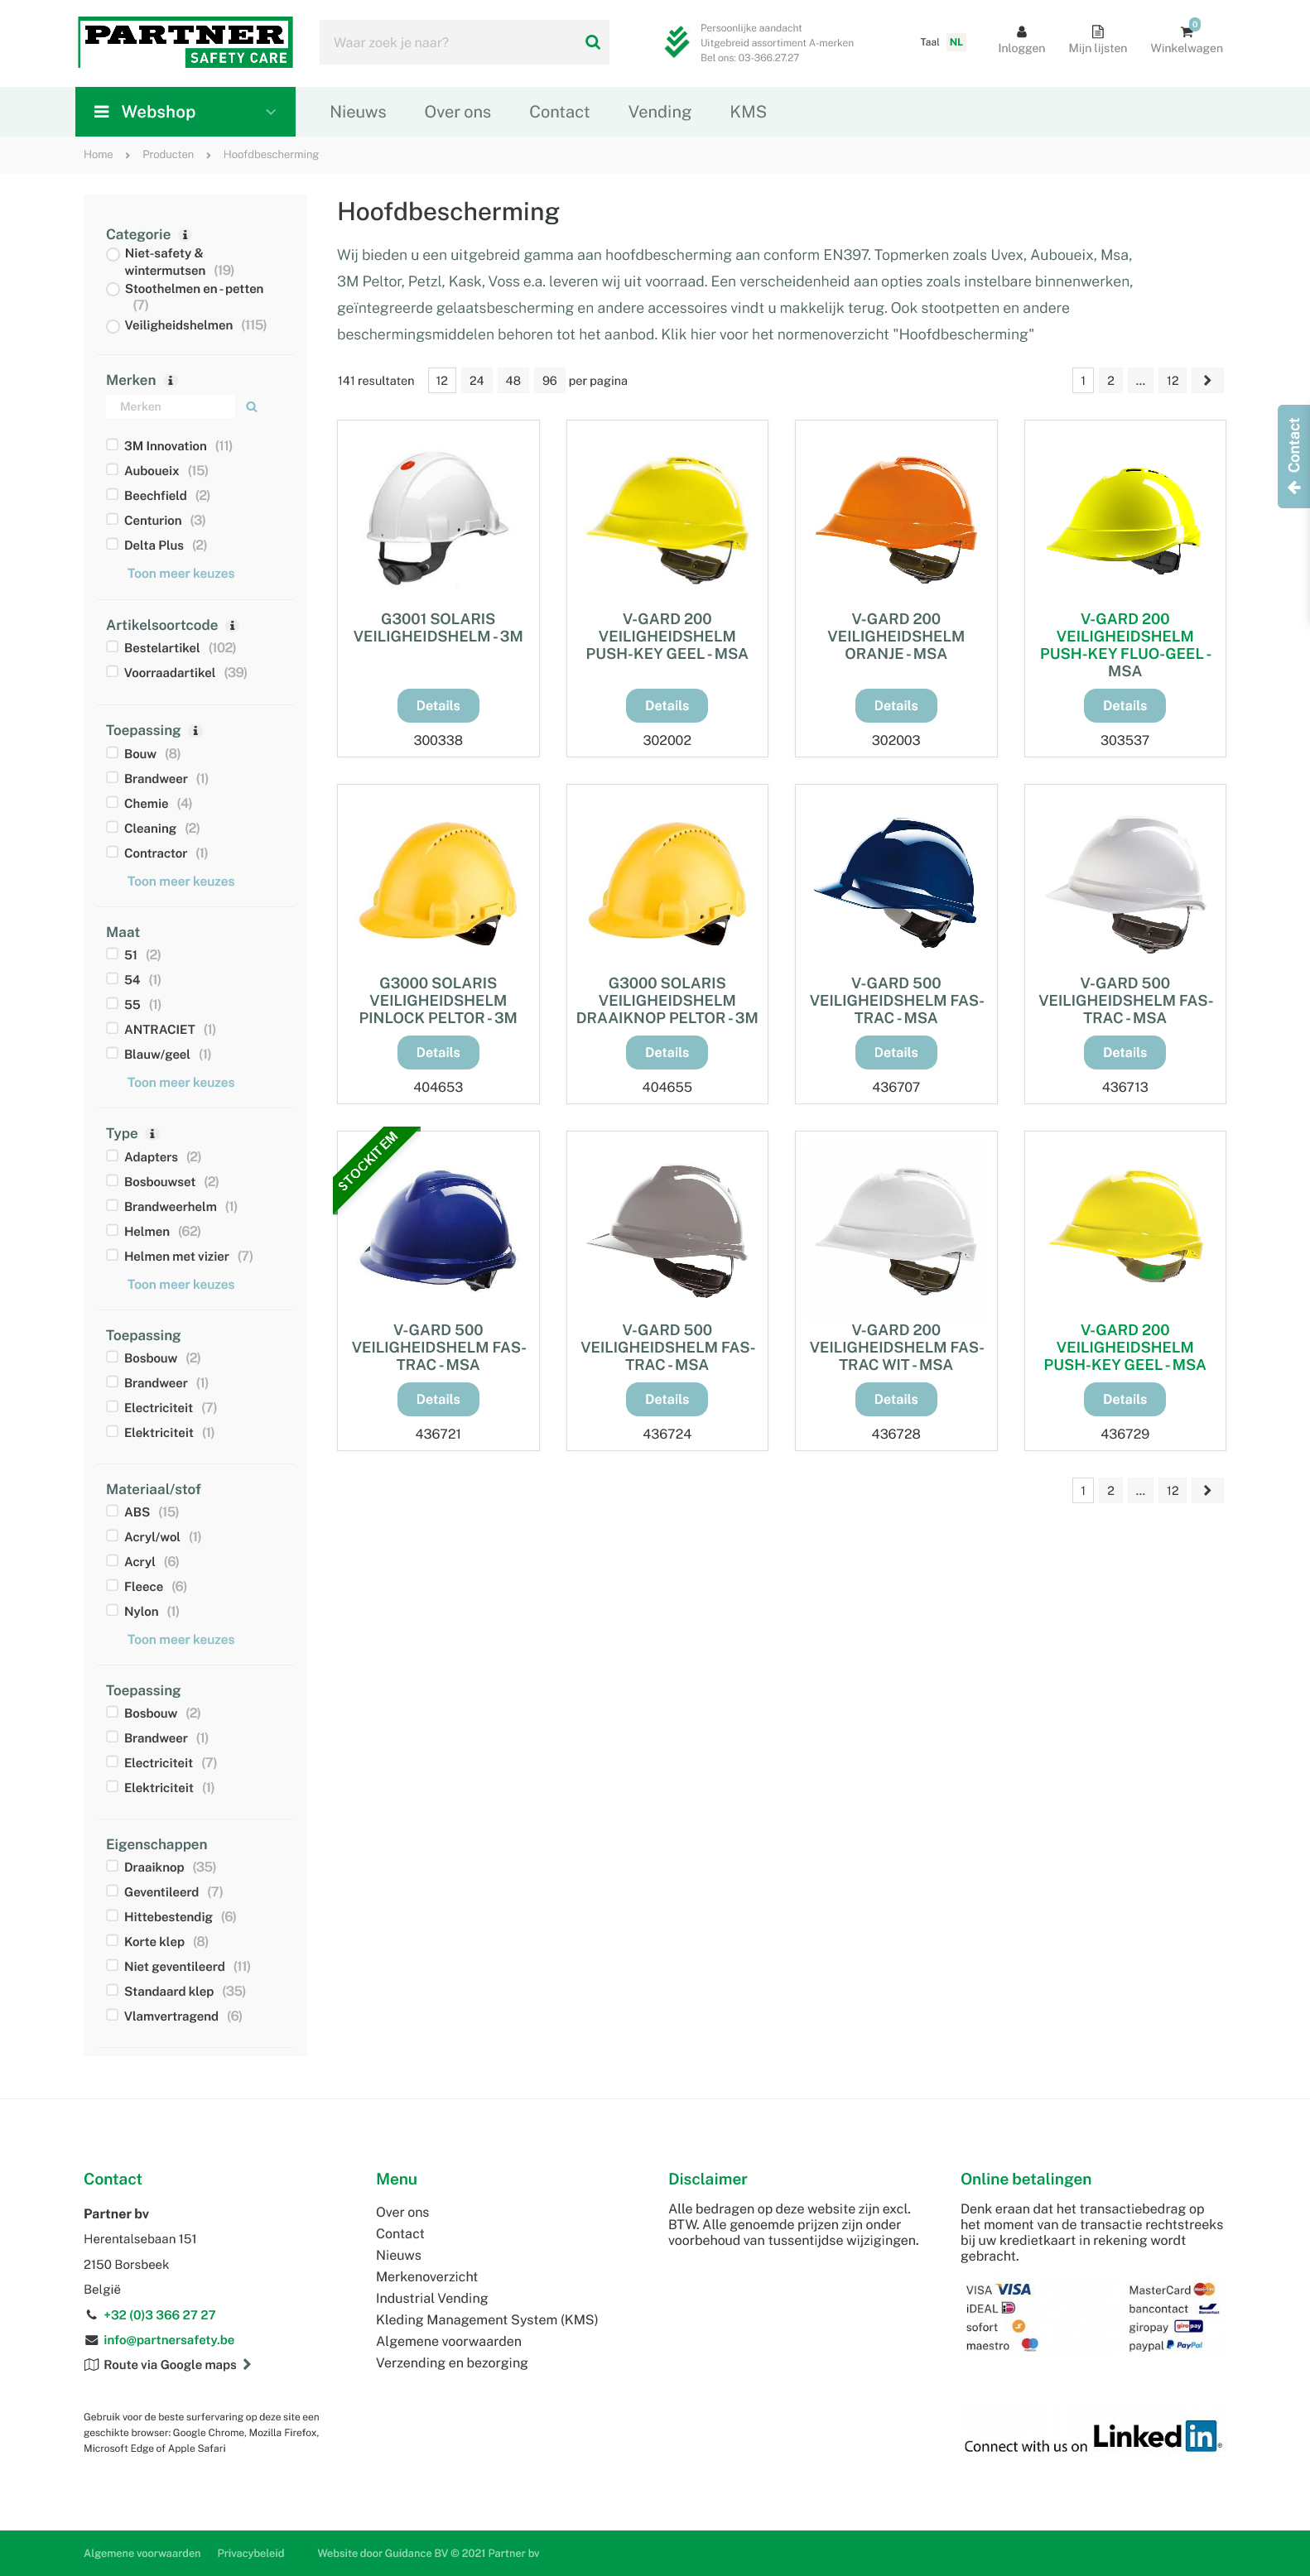Viewport: 1310px width, 2576px height.
Task: Open the Nieuws menu item
Action: tap(358, 112)
